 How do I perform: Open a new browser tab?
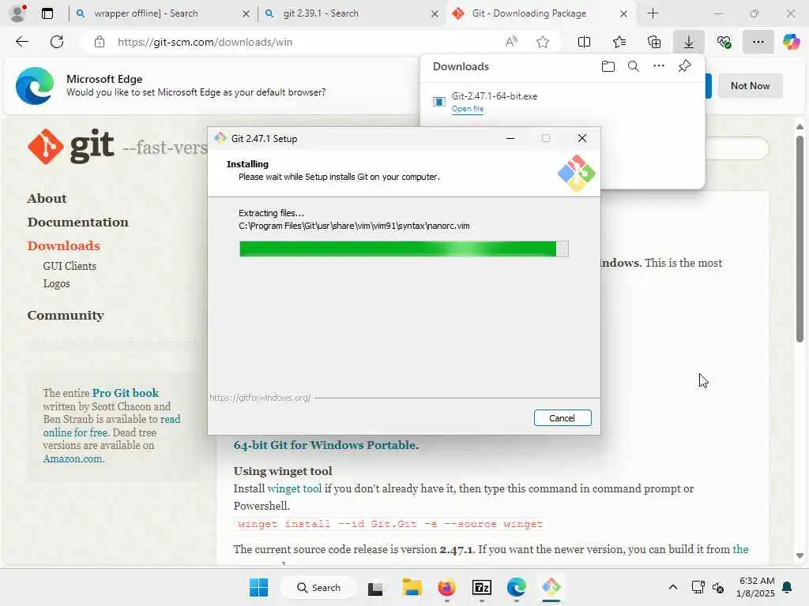(x=653, y=13)
